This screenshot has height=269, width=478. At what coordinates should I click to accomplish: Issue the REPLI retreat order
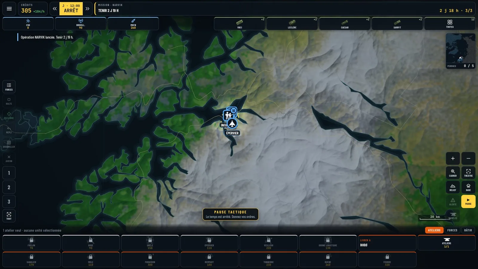tap(9, 130)
